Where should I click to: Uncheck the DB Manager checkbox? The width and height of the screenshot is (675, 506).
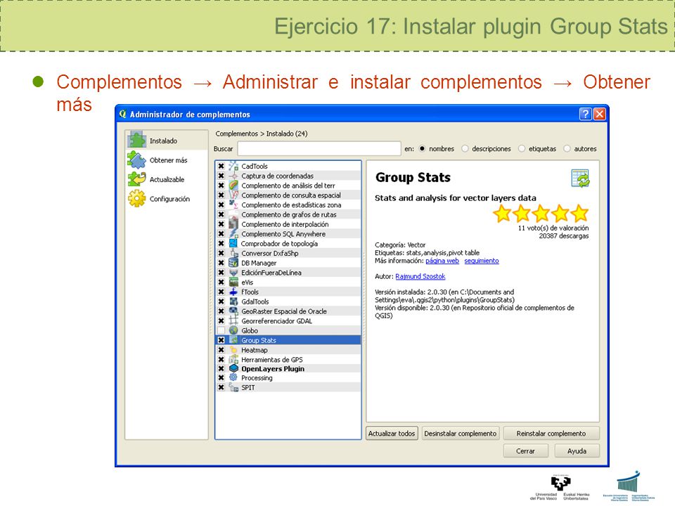coord(221,263)
